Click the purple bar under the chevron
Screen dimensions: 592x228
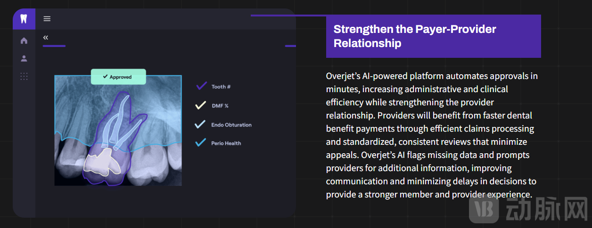point(54,46)
